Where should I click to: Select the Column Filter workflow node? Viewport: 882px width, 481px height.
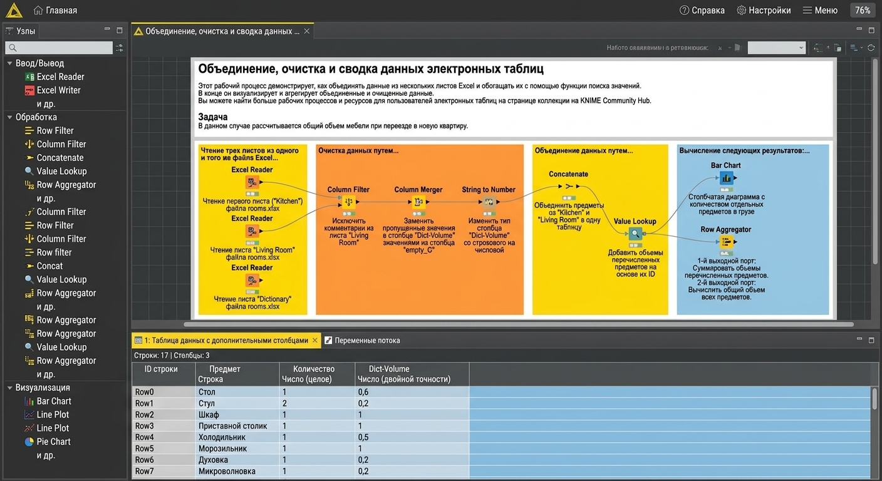pos(348,202)
